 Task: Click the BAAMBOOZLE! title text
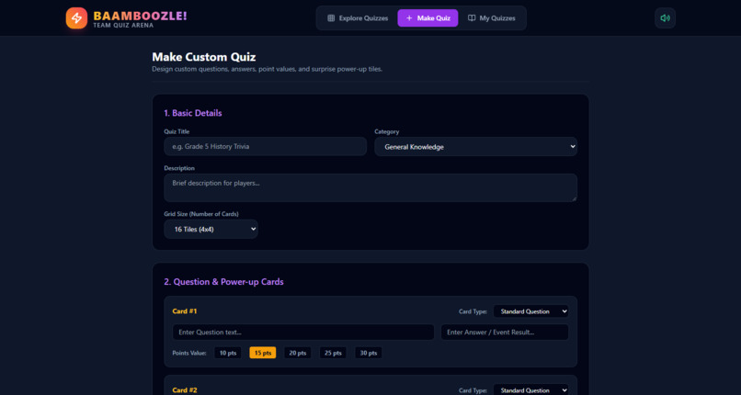141,16
